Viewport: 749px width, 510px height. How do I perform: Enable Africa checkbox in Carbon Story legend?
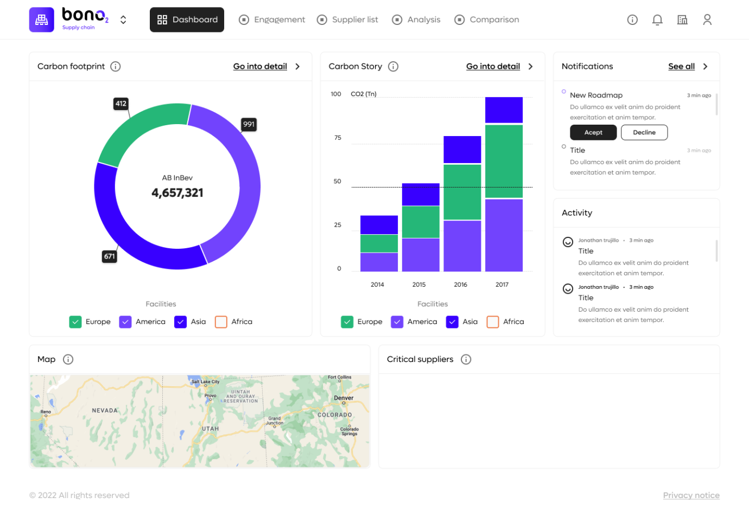point(492,322)
